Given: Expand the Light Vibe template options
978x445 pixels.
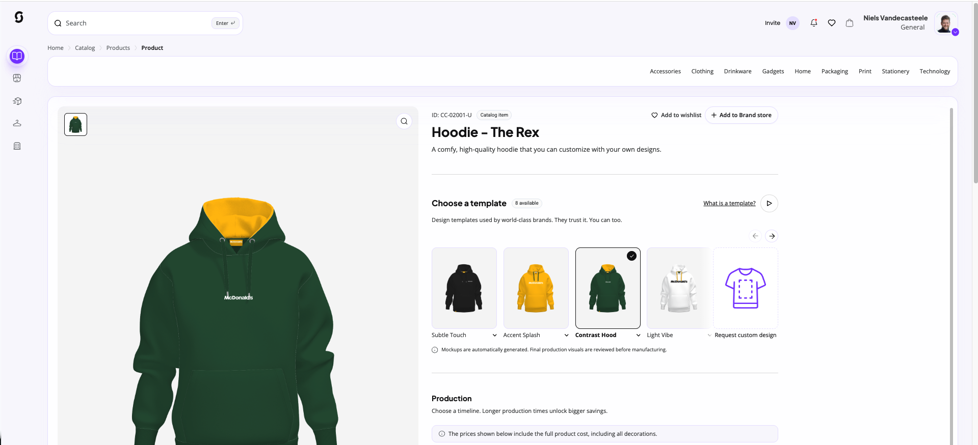Looking at the screenshot, I should 709,335.
